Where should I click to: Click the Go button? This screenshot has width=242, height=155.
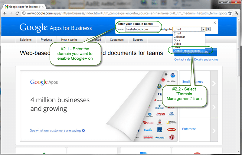[x=208, y=29]
